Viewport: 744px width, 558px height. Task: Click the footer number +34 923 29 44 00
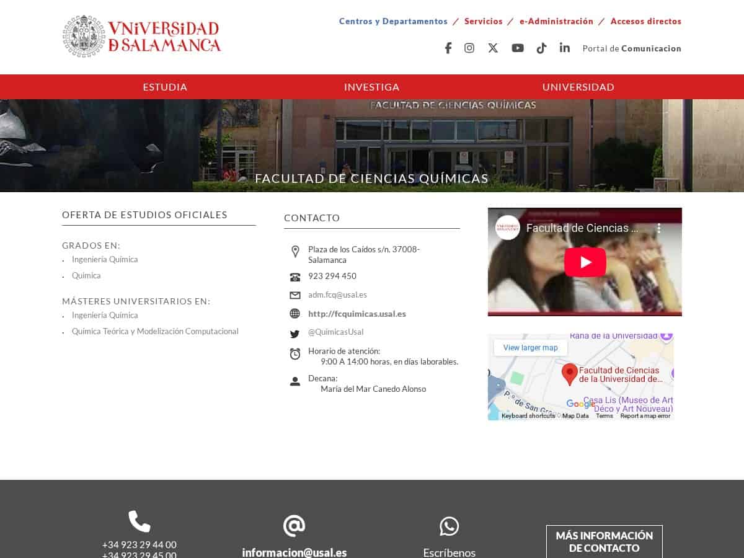(x=139, y=544)
